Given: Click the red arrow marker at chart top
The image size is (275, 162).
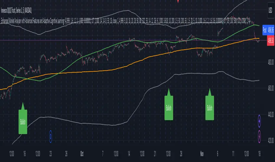Looking at the screenshot, I should tap(178, 1).
